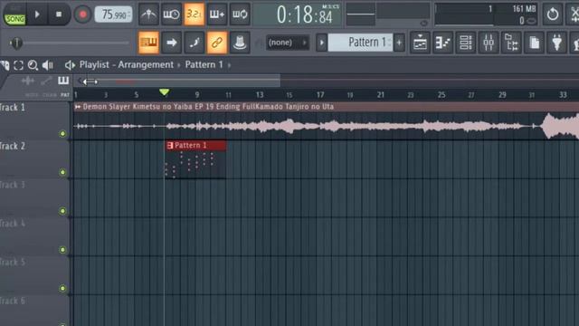This screenshot has height=326, width=579.
Task: Open the (none) snap dropdown
Action: (x=288, y=43)
